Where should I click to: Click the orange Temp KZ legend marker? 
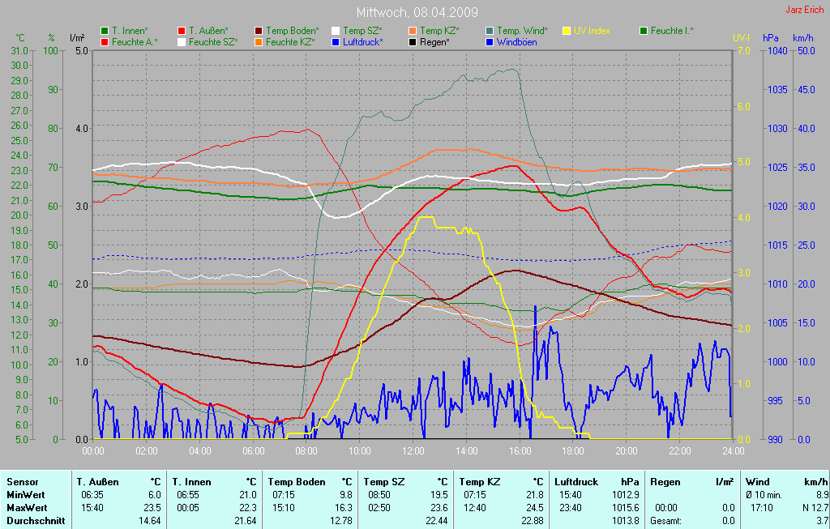pos(413,31)
